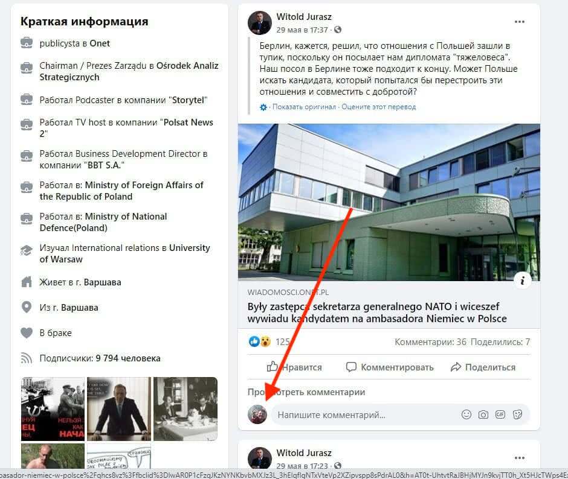The image size is (568, 479).
Task: Click the Комментировать button
Action: pyautogui.click(x=390, y=367)
